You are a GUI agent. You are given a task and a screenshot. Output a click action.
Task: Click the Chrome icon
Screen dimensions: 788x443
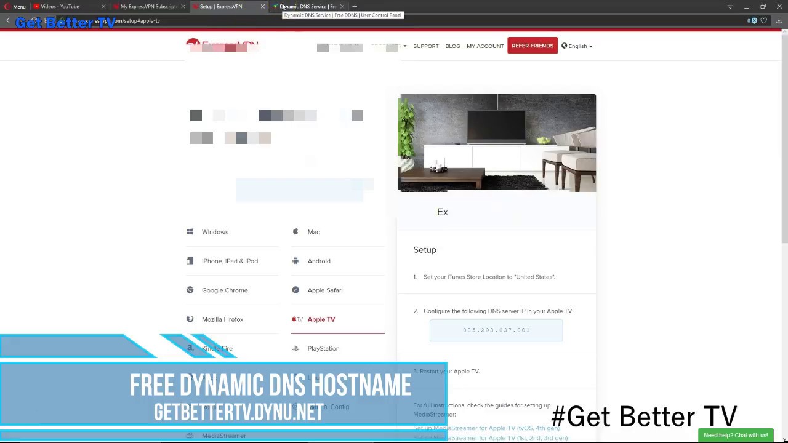[x=190, y=290]
